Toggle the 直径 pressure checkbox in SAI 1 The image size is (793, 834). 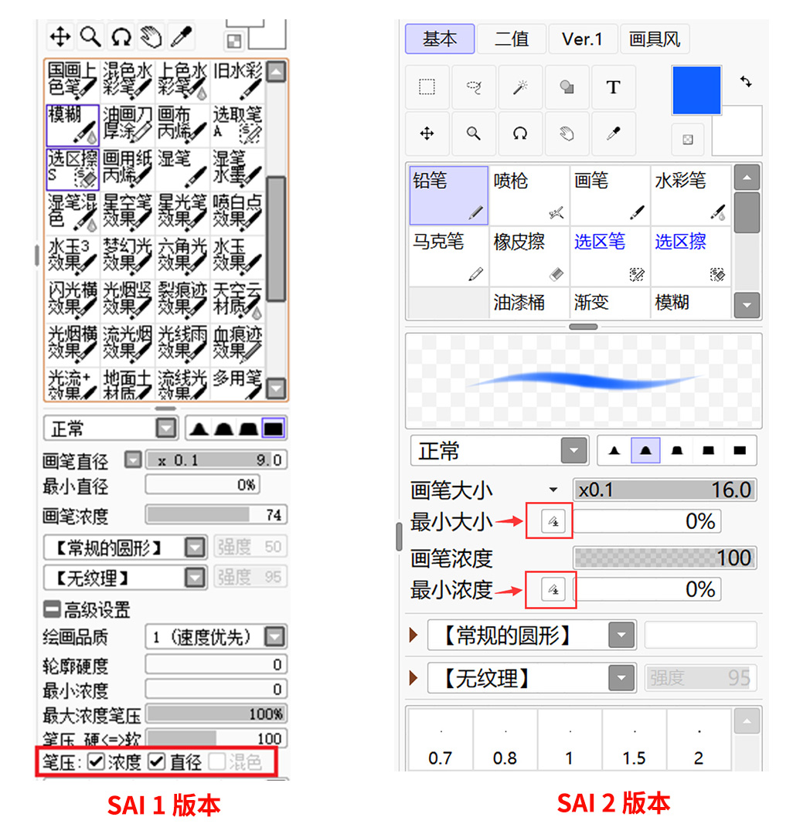coord(156,761)
